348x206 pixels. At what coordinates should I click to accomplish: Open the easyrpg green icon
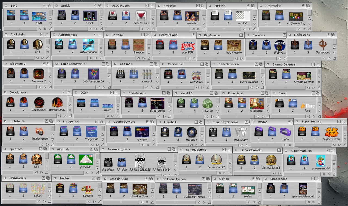coord(207,104)
